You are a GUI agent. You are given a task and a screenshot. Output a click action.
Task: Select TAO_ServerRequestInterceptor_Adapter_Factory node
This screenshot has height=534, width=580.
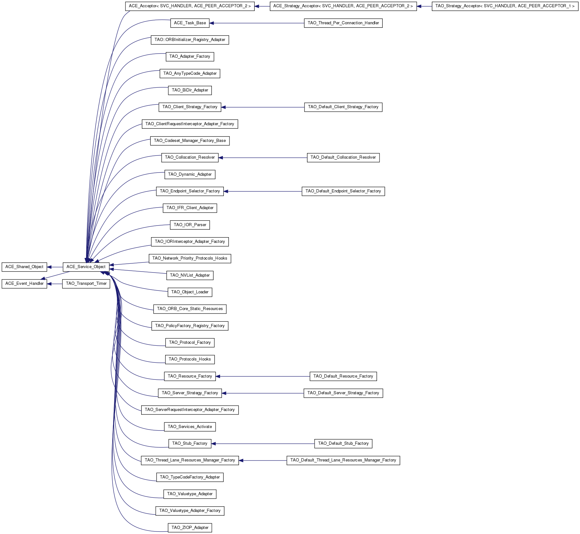[x=190, y=410]
